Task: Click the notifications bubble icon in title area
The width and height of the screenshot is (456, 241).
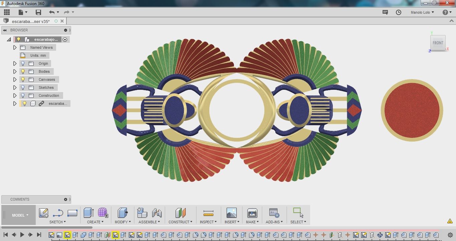Action: click(x=385, y=12)
